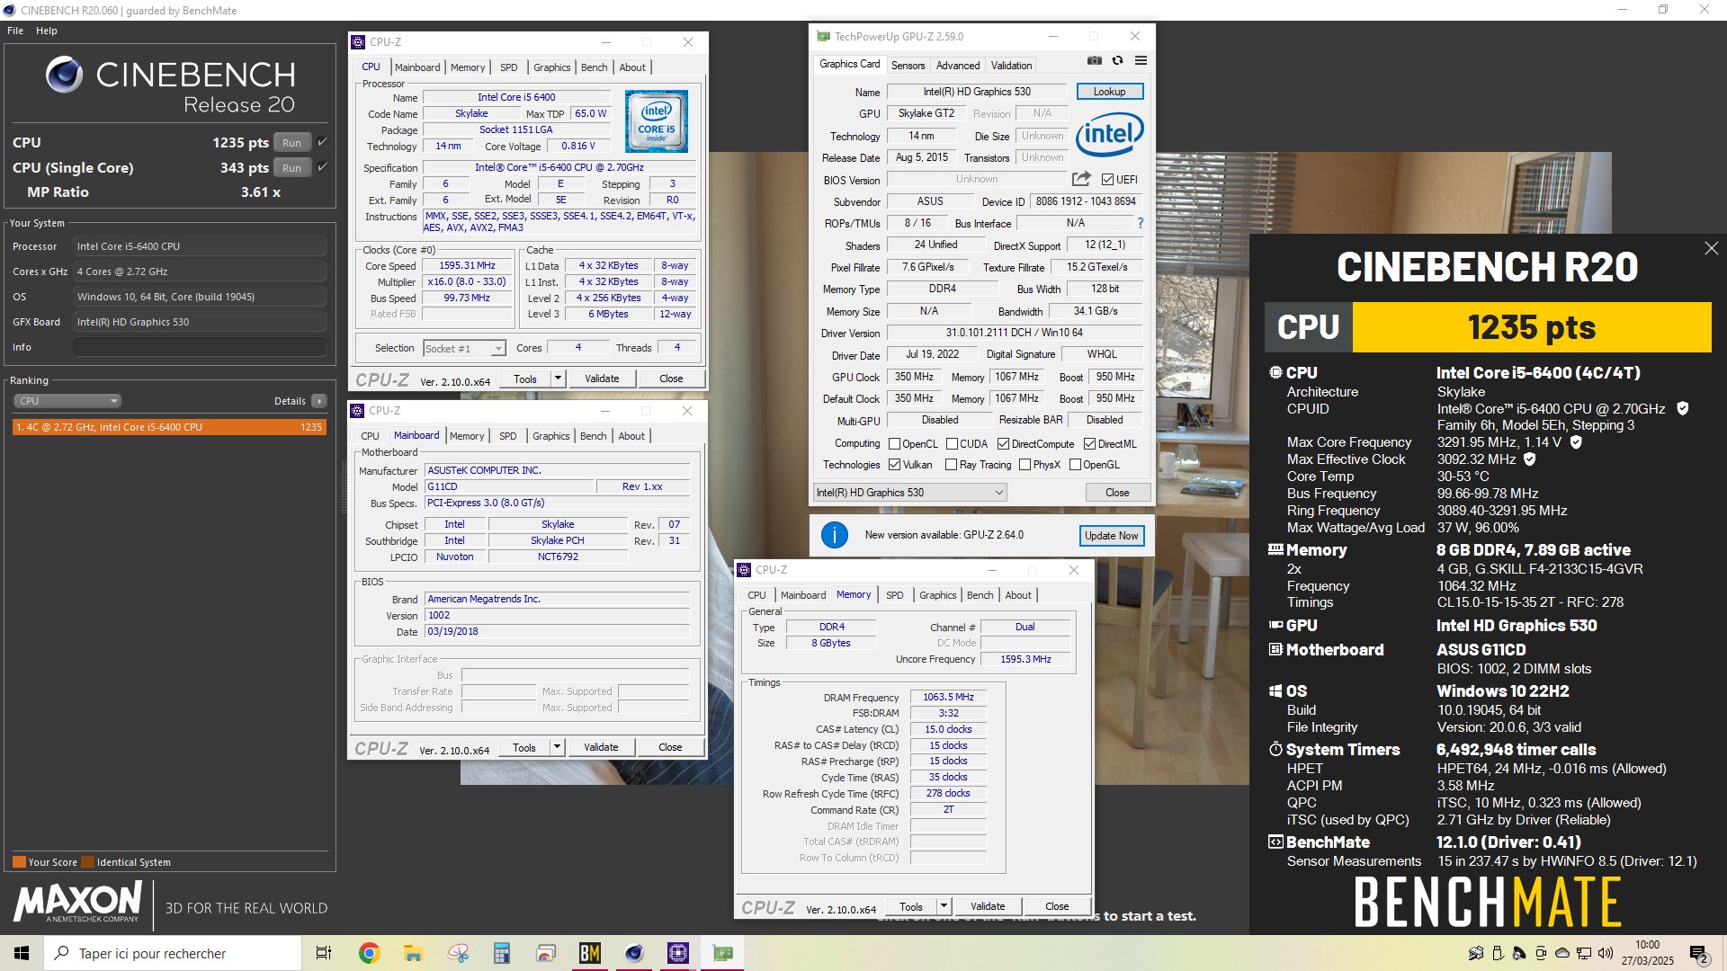The image size is (1727, 971).
Task: Switch to Bench tab in CPU-Z CPU window
Action: 594,67
